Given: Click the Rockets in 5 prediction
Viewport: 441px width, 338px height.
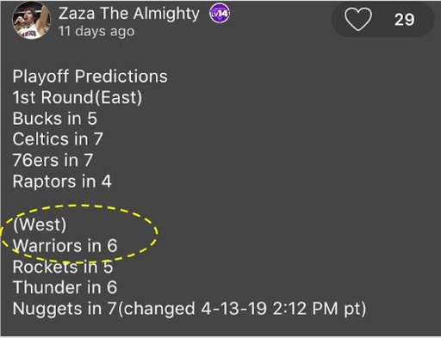Looking at the screenshot, I should point(63,267).
